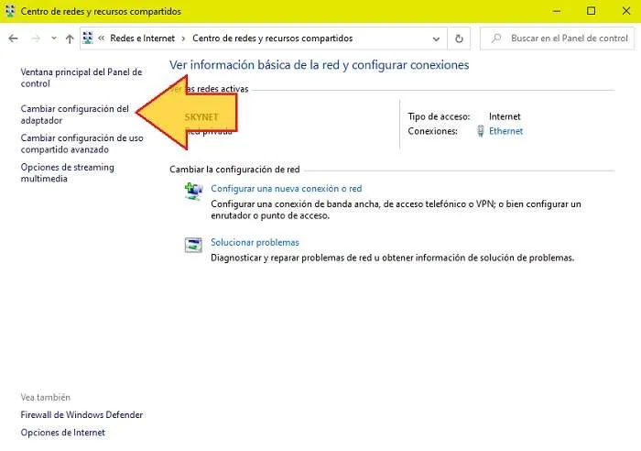The width and height of the screenshot is (641, 451).
Task: Click the Diagnosticar y reparar problemas description
Action: pyautogui.click(x=393, y=258)
